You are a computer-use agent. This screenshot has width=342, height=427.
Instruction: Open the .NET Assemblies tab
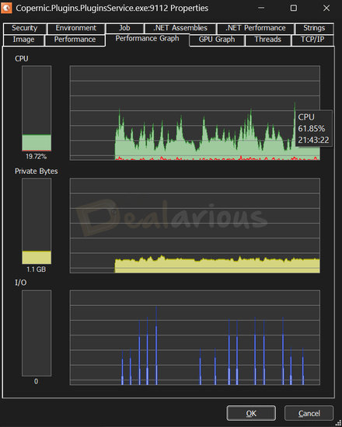click(x=180, y=28)
